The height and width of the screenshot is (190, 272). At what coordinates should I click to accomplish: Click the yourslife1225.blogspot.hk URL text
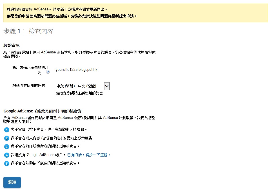77,70
